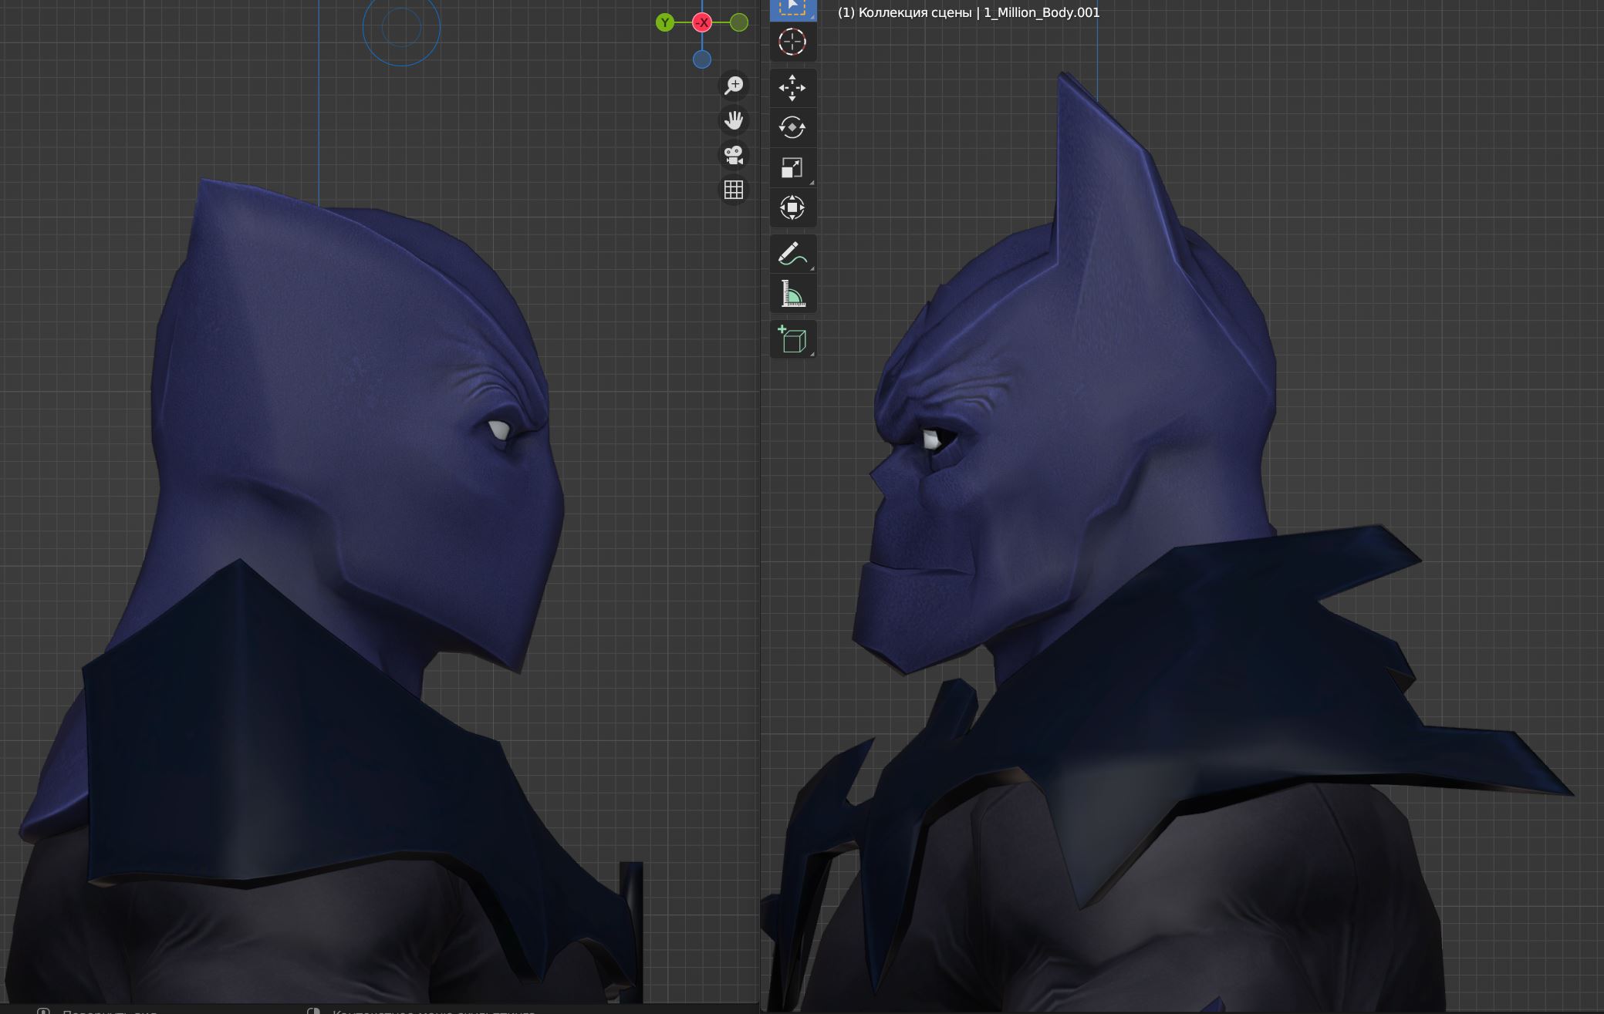Choose the Rotate tool

pos(792,127)
